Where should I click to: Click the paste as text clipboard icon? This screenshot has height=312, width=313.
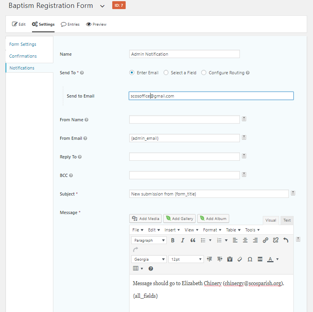coord(230,259)
